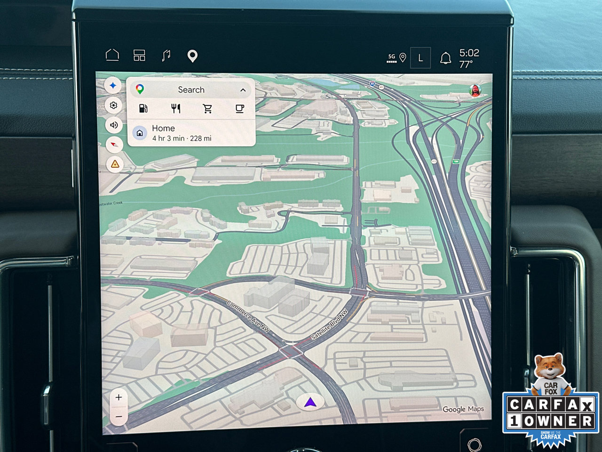Open the notifications bell
This screenshot has width=602, height=452.
[445, 58]
